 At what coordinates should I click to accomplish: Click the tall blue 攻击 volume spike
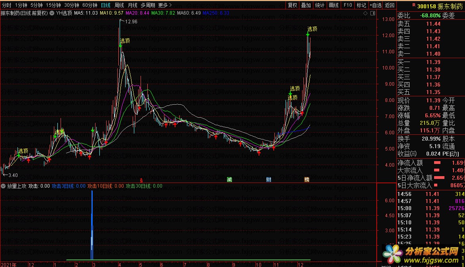pos(92,225)
